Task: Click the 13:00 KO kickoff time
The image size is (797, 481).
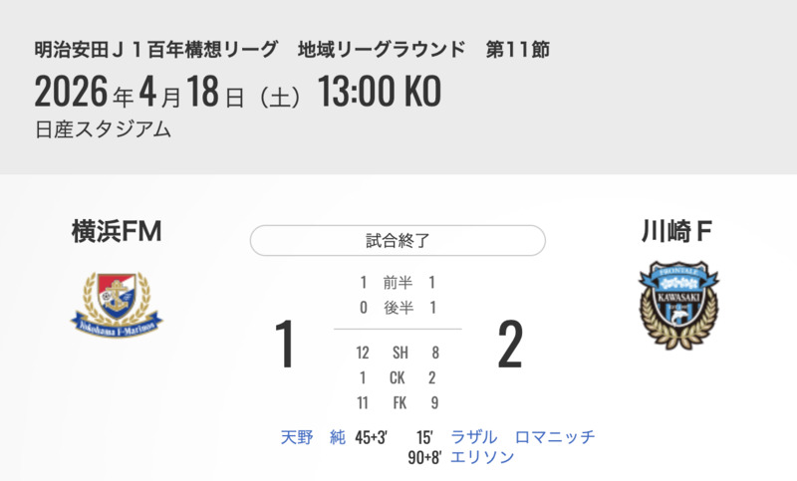Action: [379, 93]
